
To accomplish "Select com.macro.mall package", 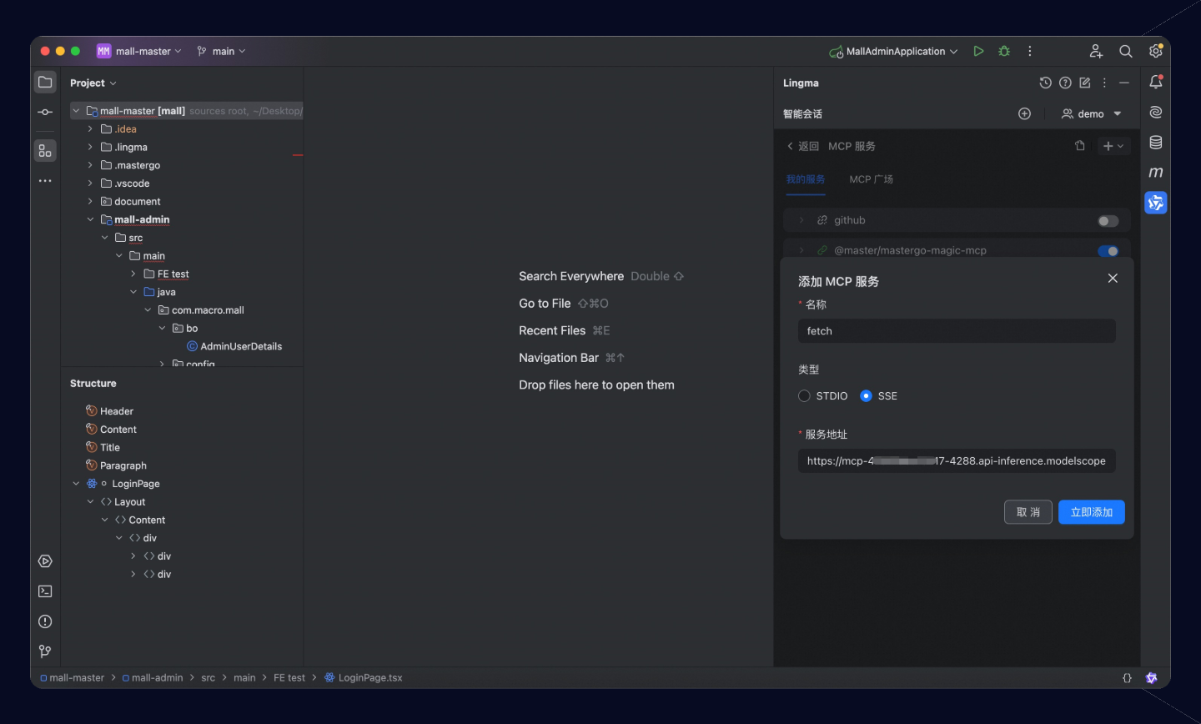I will 208,310.
